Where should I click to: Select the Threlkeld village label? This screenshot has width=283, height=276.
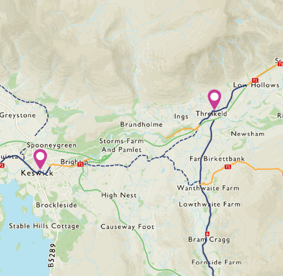211,114
